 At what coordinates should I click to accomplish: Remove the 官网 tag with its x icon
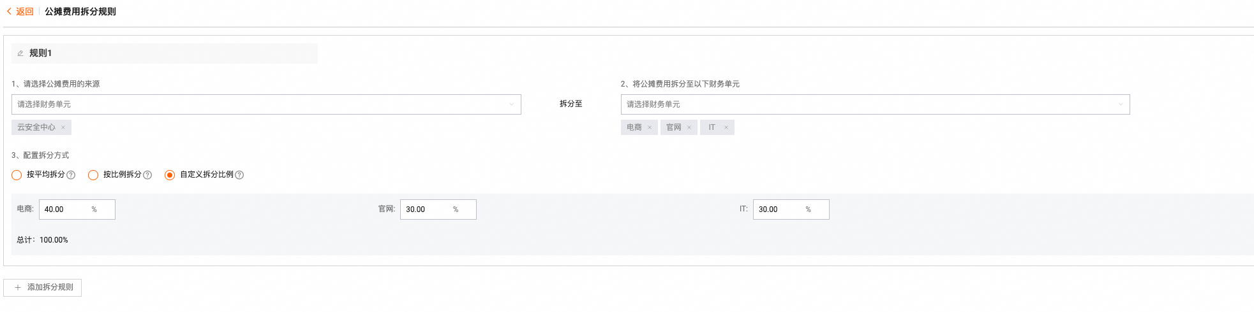click(x=689, y=127)
